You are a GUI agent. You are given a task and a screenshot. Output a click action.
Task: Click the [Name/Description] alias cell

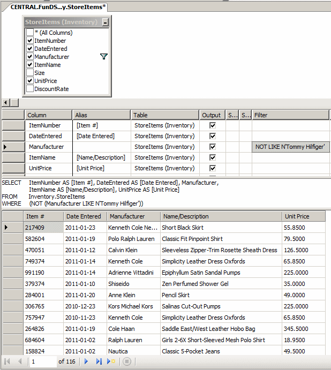coord(102,157)
